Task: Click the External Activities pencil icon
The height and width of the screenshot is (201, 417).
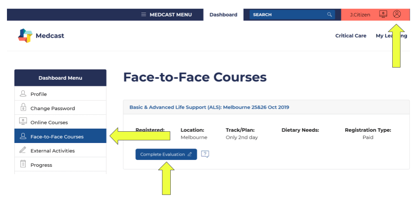Action: (x=23, y=150)
